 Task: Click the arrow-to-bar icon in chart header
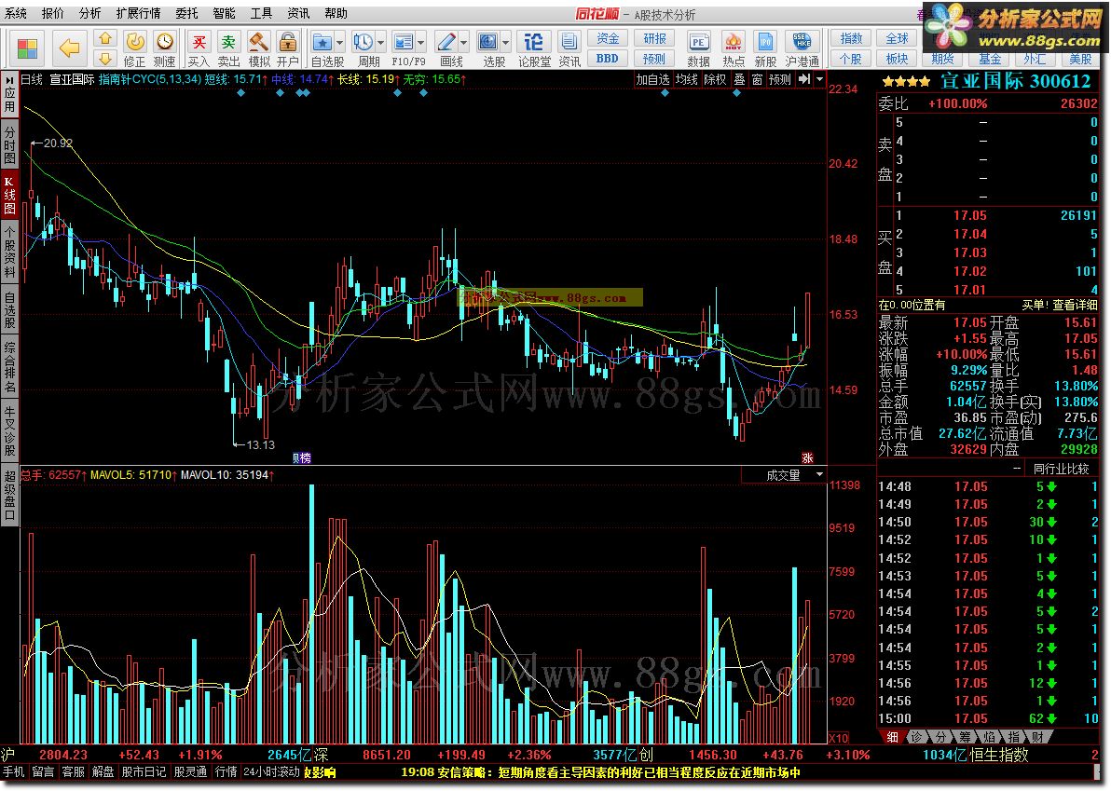click(803, 79)
